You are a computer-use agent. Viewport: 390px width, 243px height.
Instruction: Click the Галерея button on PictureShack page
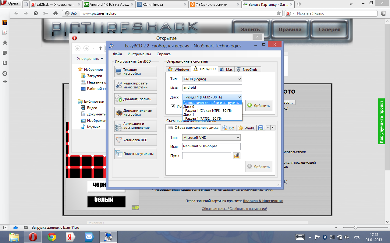(x=330, y=29)
